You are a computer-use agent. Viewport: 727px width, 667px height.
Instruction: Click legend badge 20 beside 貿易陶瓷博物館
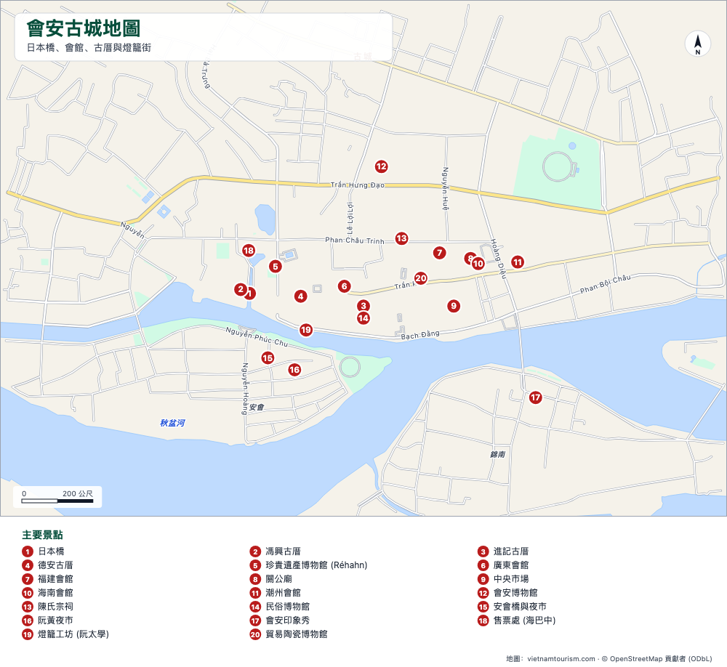click(255, 634)
